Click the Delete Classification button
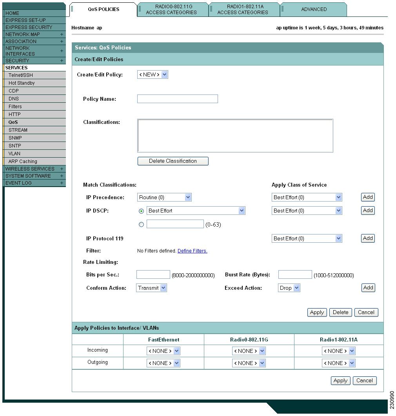 click(173, 161)
